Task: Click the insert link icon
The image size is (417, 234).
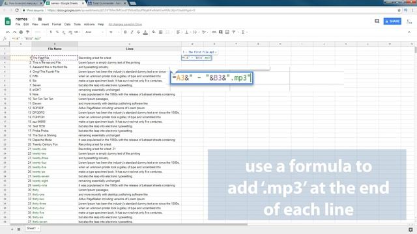Action: 214,32
